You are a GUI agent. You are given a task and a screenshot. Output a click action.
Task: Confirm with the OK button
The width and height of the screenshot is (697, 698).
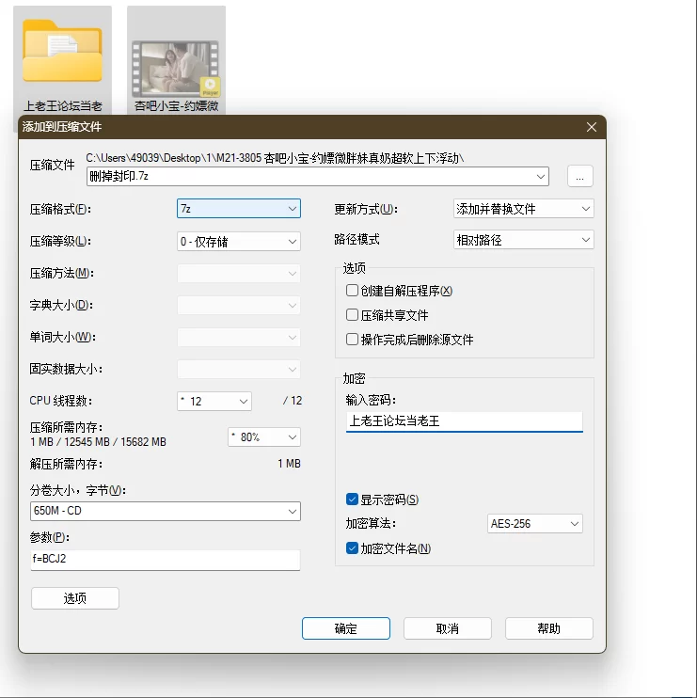[x=346, y=628]
